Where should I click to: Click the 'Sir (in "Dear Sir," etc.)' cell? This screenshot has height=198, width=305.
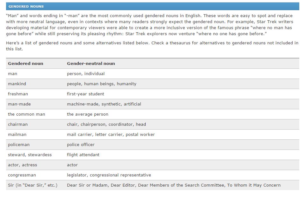point(33,185)
